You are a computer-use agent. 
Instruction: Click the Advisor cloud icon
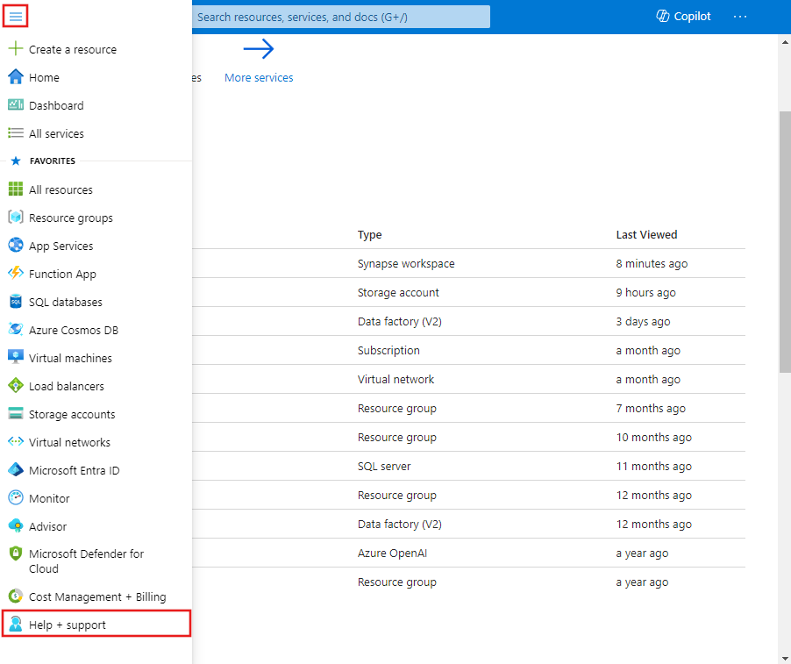(x=16, y=525)
